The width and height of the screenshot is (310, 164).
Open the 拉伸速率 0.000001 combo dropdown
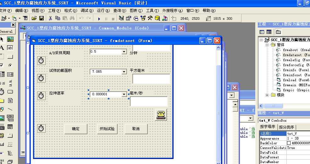(x=124, y=94)
